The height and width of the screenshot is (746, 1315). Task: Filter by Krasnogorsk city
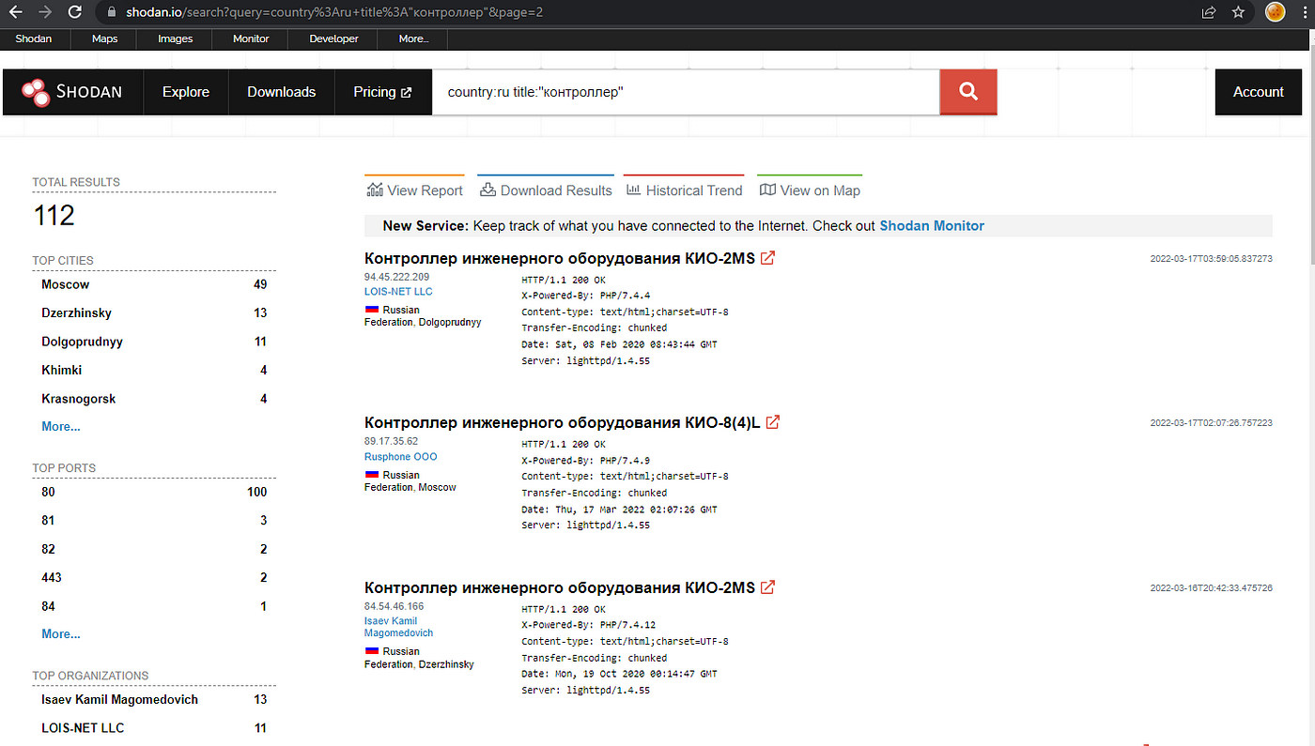click(x=79, y=399)
